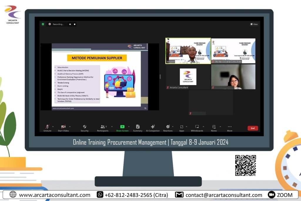Start the video camera
This screenshot has width=301, height=201.
coord(63,127)
